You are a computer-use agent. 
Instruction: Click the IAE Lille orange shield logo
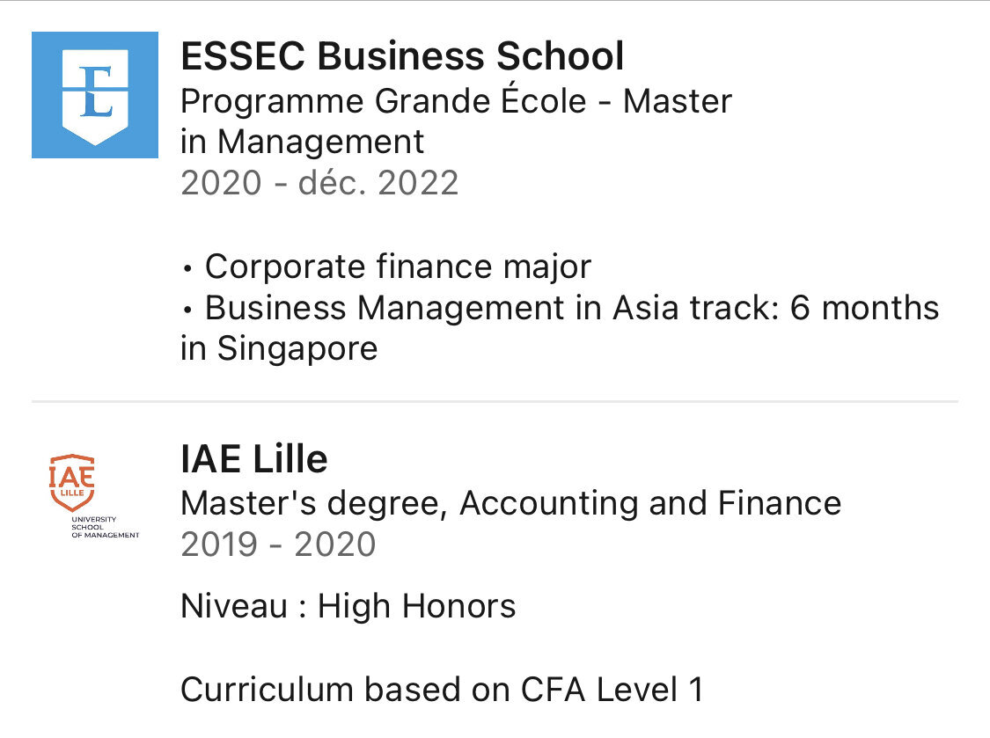pyautogui.click(x=72, y=482)
